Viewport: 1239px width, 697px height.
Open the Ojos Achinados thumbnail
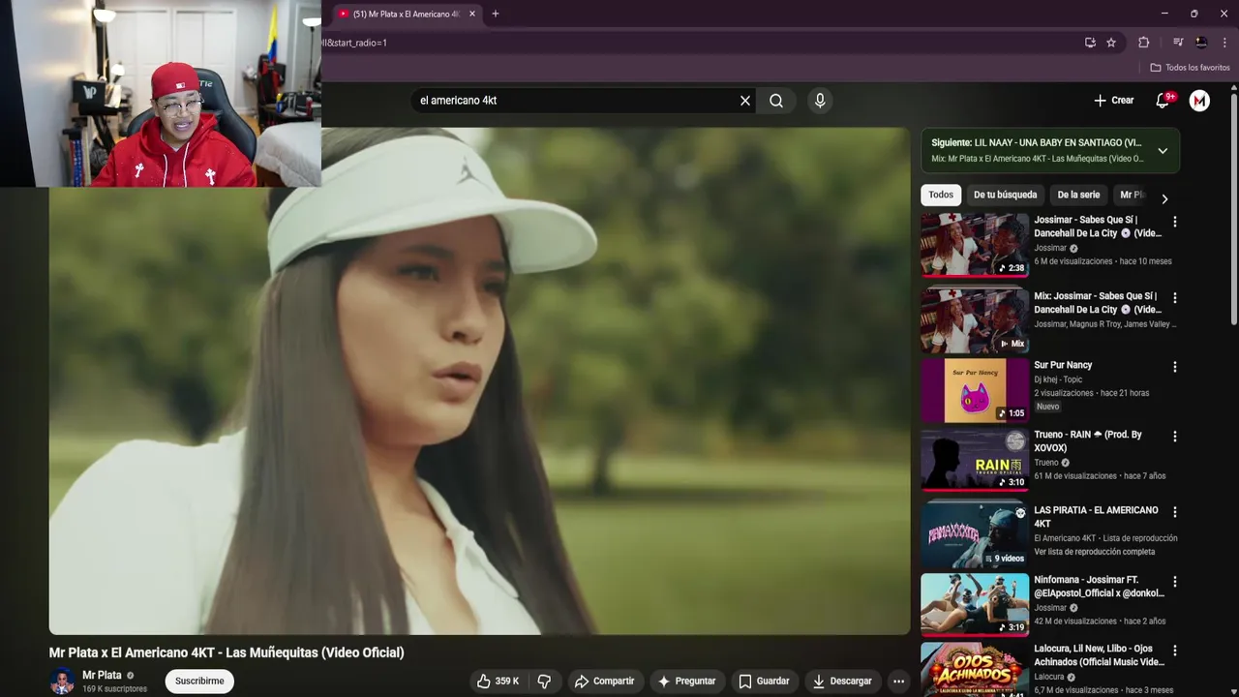[975, 670]
